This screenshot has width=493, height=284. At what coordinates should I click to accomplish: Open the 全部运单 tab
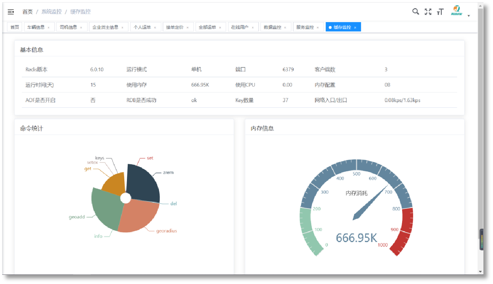207,27
